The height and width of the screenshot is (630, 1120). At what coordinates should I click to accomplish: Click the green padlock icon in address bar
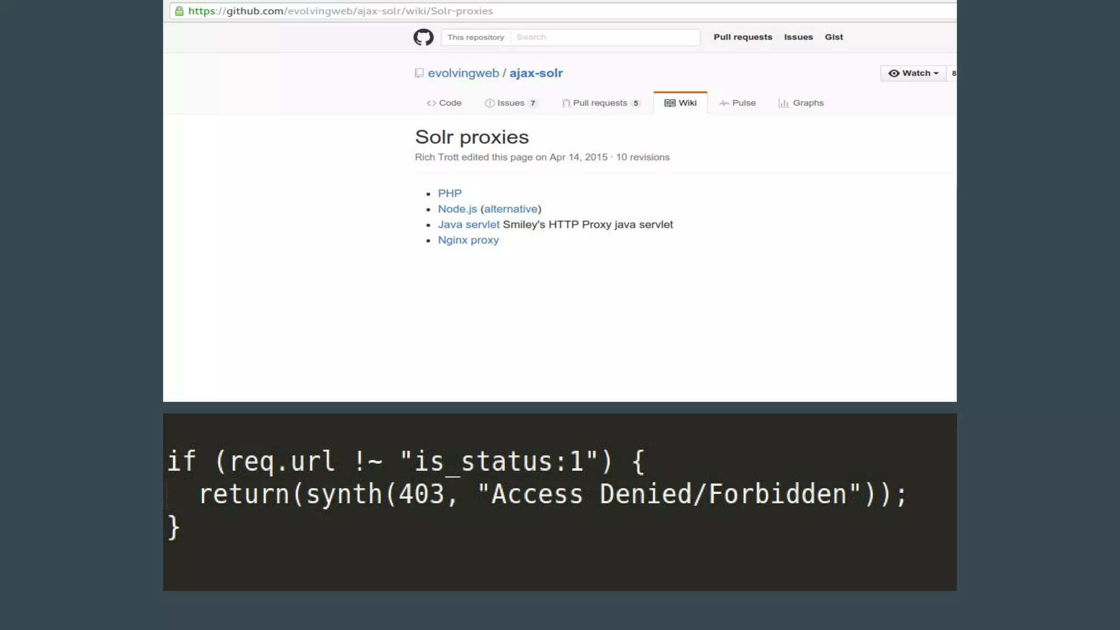[179, 11]
